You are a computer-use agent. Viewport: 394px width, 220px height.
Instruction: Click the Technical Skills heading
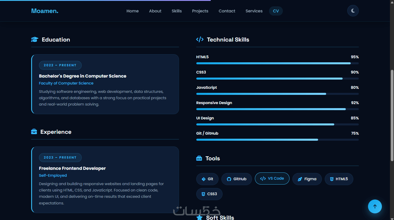click(228, 40)
